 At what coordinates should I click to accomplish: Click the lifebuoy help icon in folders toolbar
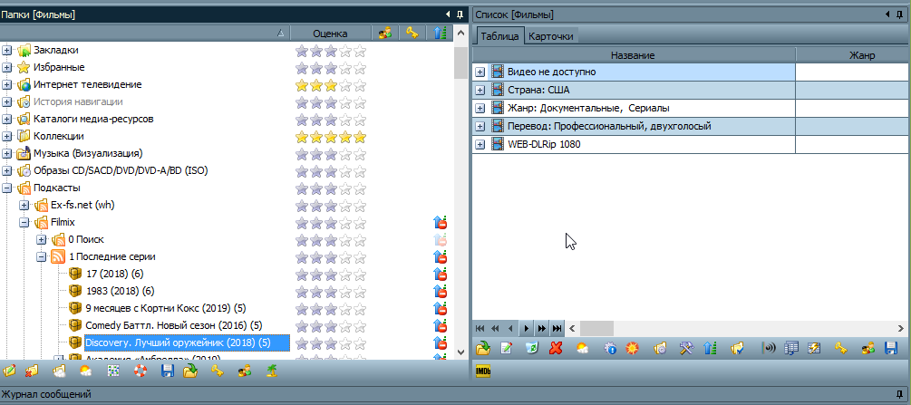pos(139,371)
